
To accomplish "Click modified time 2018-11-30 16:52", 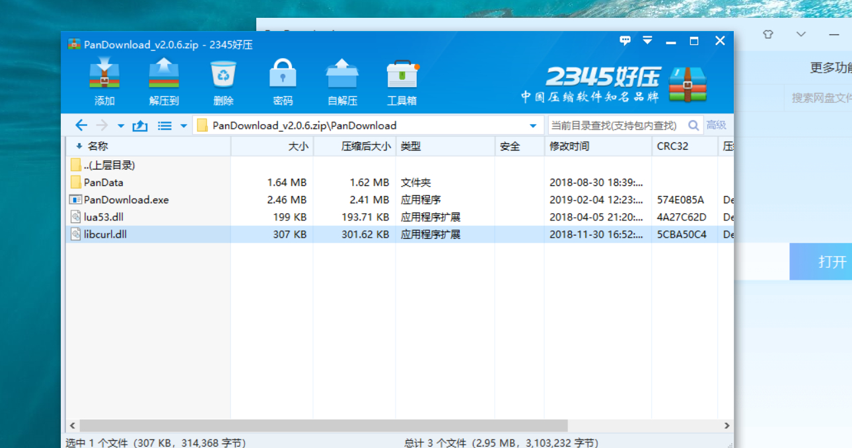I will click(596, 234).
